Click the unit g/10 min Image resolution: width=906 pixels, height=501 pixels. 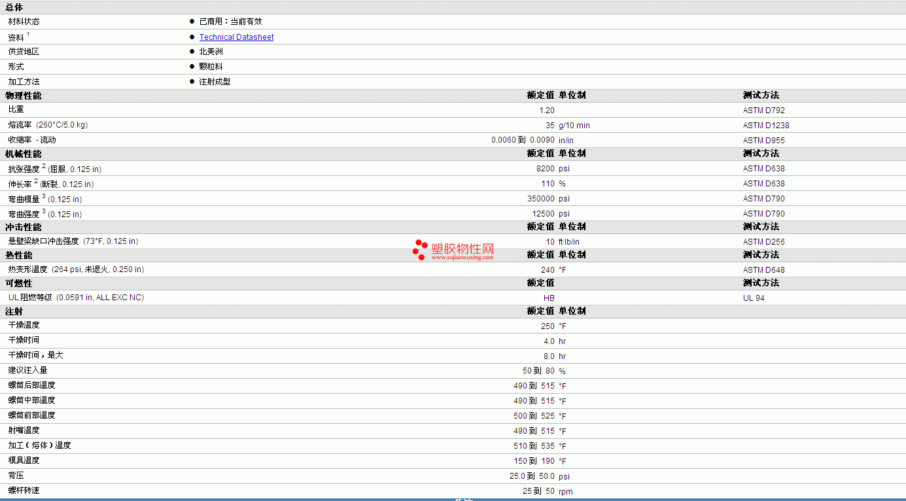click(x=574, y=126)
